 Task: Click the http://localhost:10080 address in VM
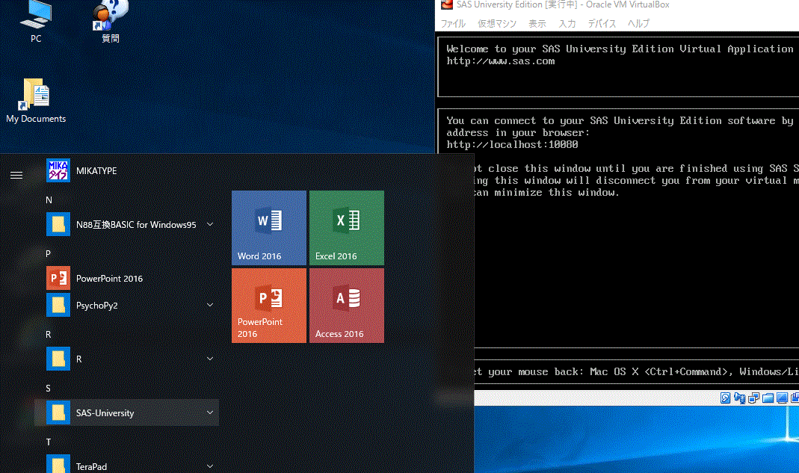click(512, 145)
